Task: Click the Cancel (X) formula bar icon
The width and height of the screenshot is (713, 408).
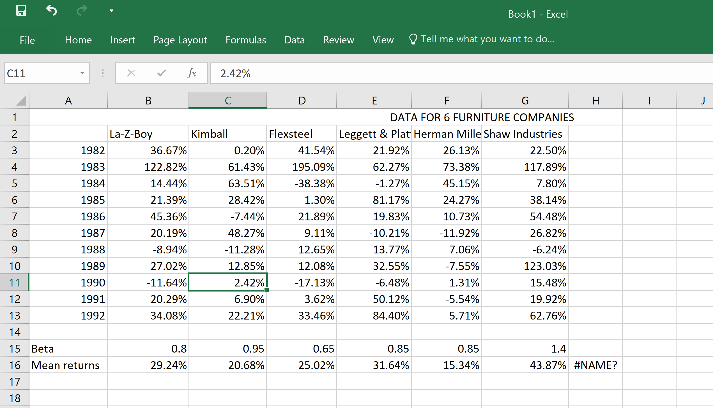Action: click(x=131, y=73)
